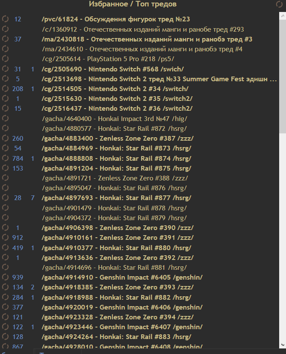286x354 pixels.
Task: Click refresh icon next to Zenless Zone Zero #394
Action: click(5, 317)
